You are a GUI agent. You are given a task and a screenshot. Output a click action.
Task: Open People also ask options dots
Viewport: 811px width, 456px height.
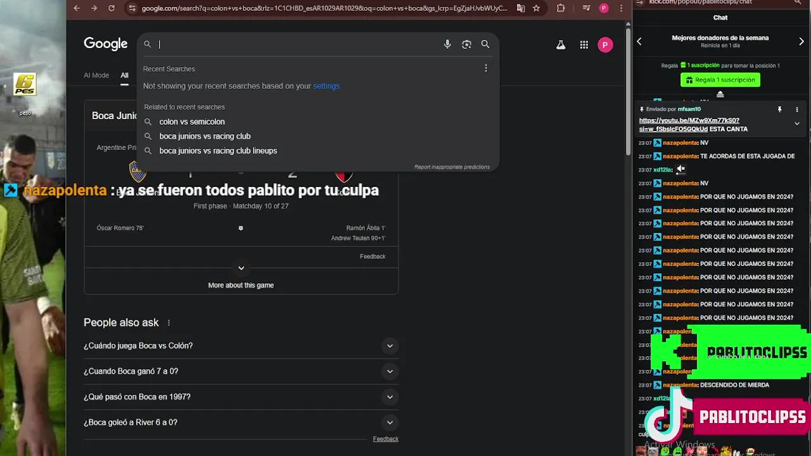point(169,323)
